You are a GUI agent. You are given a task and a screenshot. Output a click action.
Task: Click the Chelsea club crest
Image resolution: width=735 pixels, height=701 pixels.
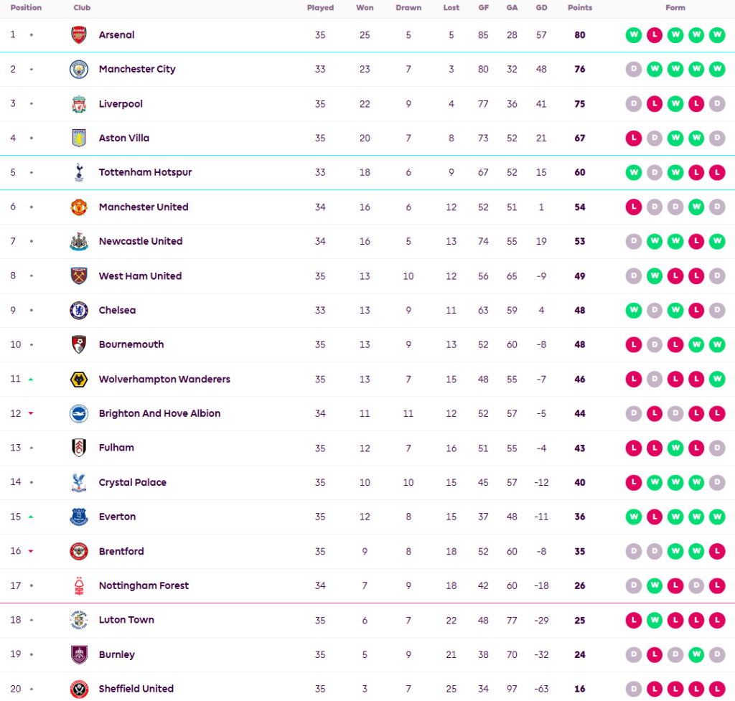pyautogui.click(x=79, y=311)
